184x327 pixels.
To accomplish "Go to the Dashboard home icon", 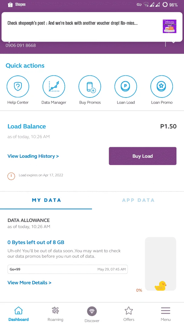I will pos(18,311).
